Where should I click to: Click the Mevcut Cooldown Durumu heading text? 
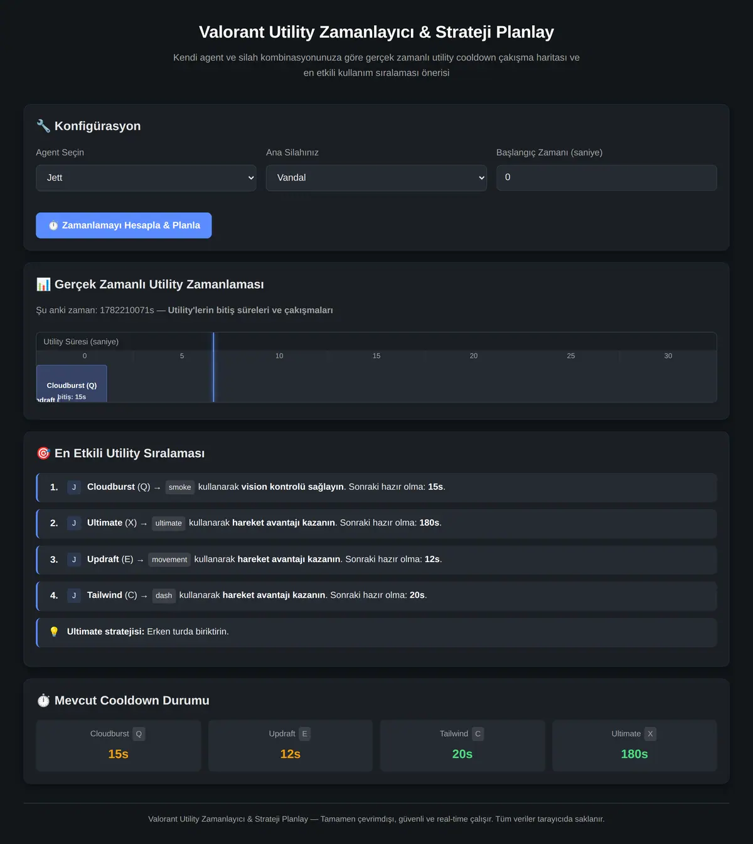coord(132,700)
